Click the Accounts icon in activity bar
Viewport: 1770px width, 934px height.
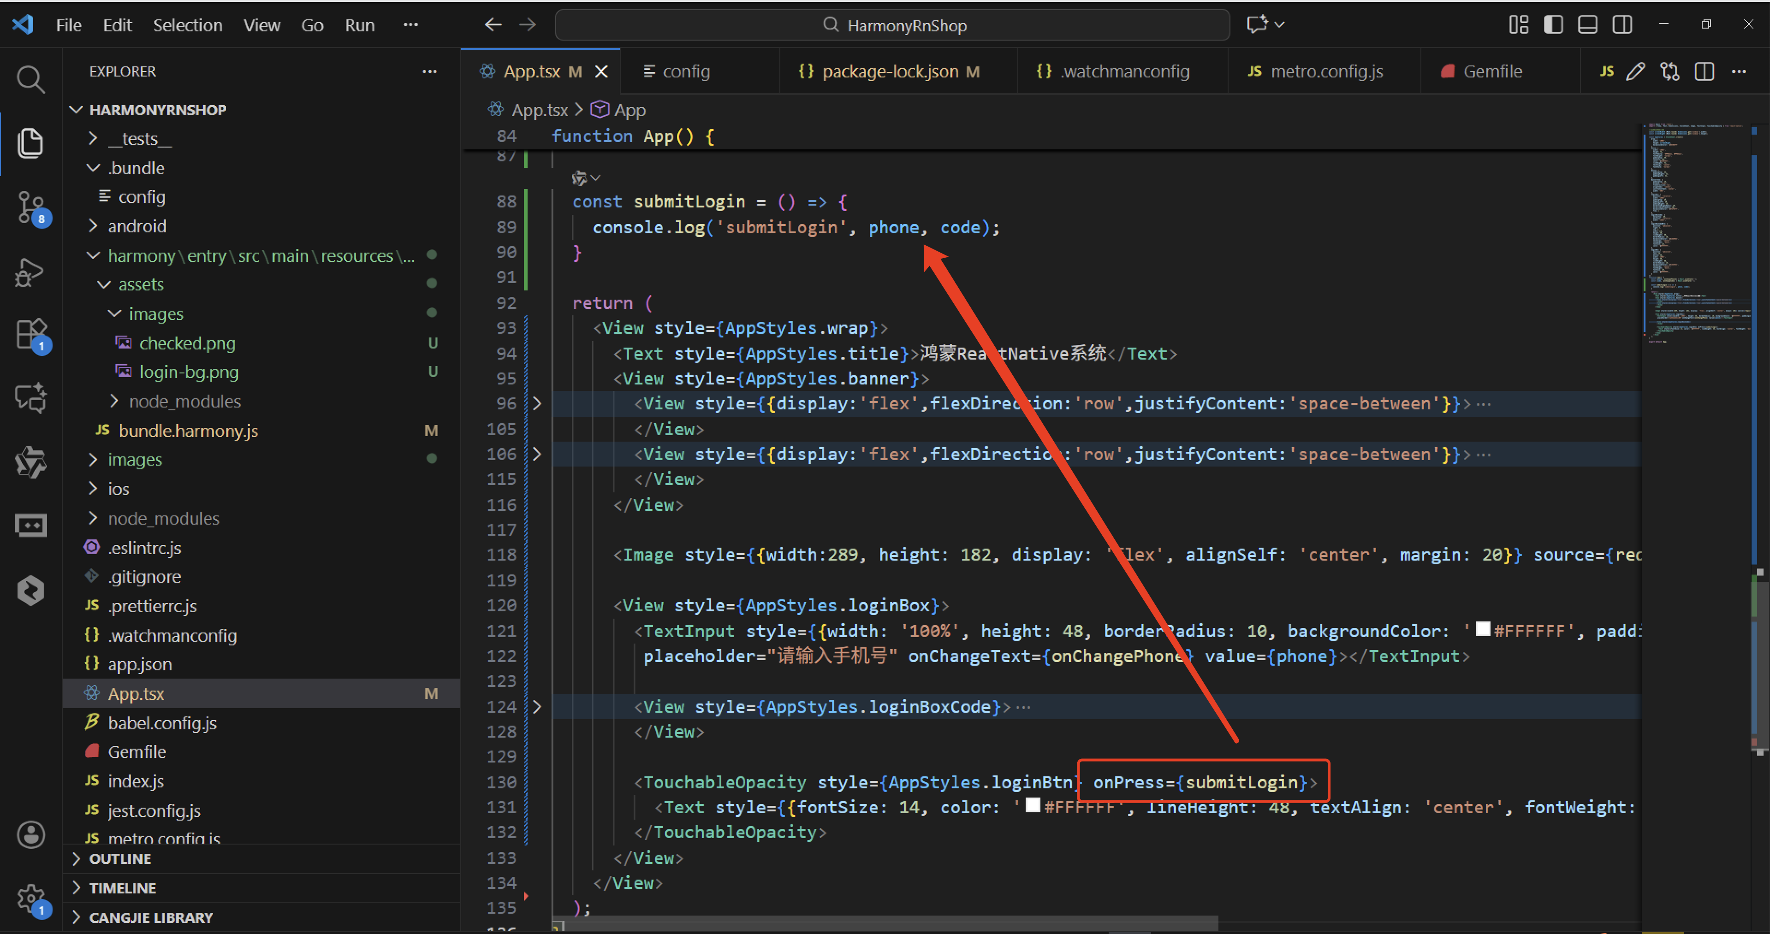tap(30, 835)
